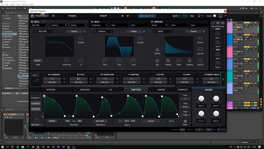Select third Bus A/B routing icon
Image resolution: width=264 pixels, height=149 pixels.
[222, 23]
